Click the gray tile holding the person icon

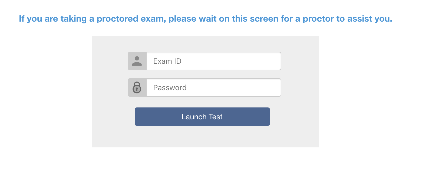(137, 61)
